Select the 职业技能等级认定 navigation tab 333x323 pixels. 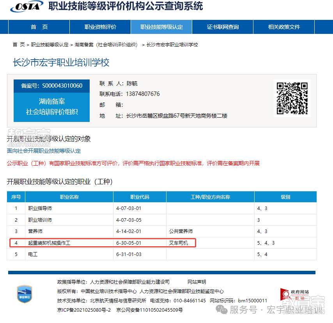pyautogui.click(x=161, y=27)
